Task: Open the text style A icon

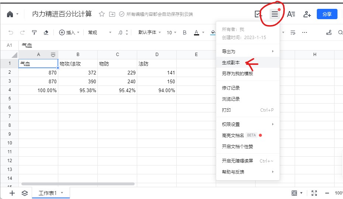Action: 291,14
